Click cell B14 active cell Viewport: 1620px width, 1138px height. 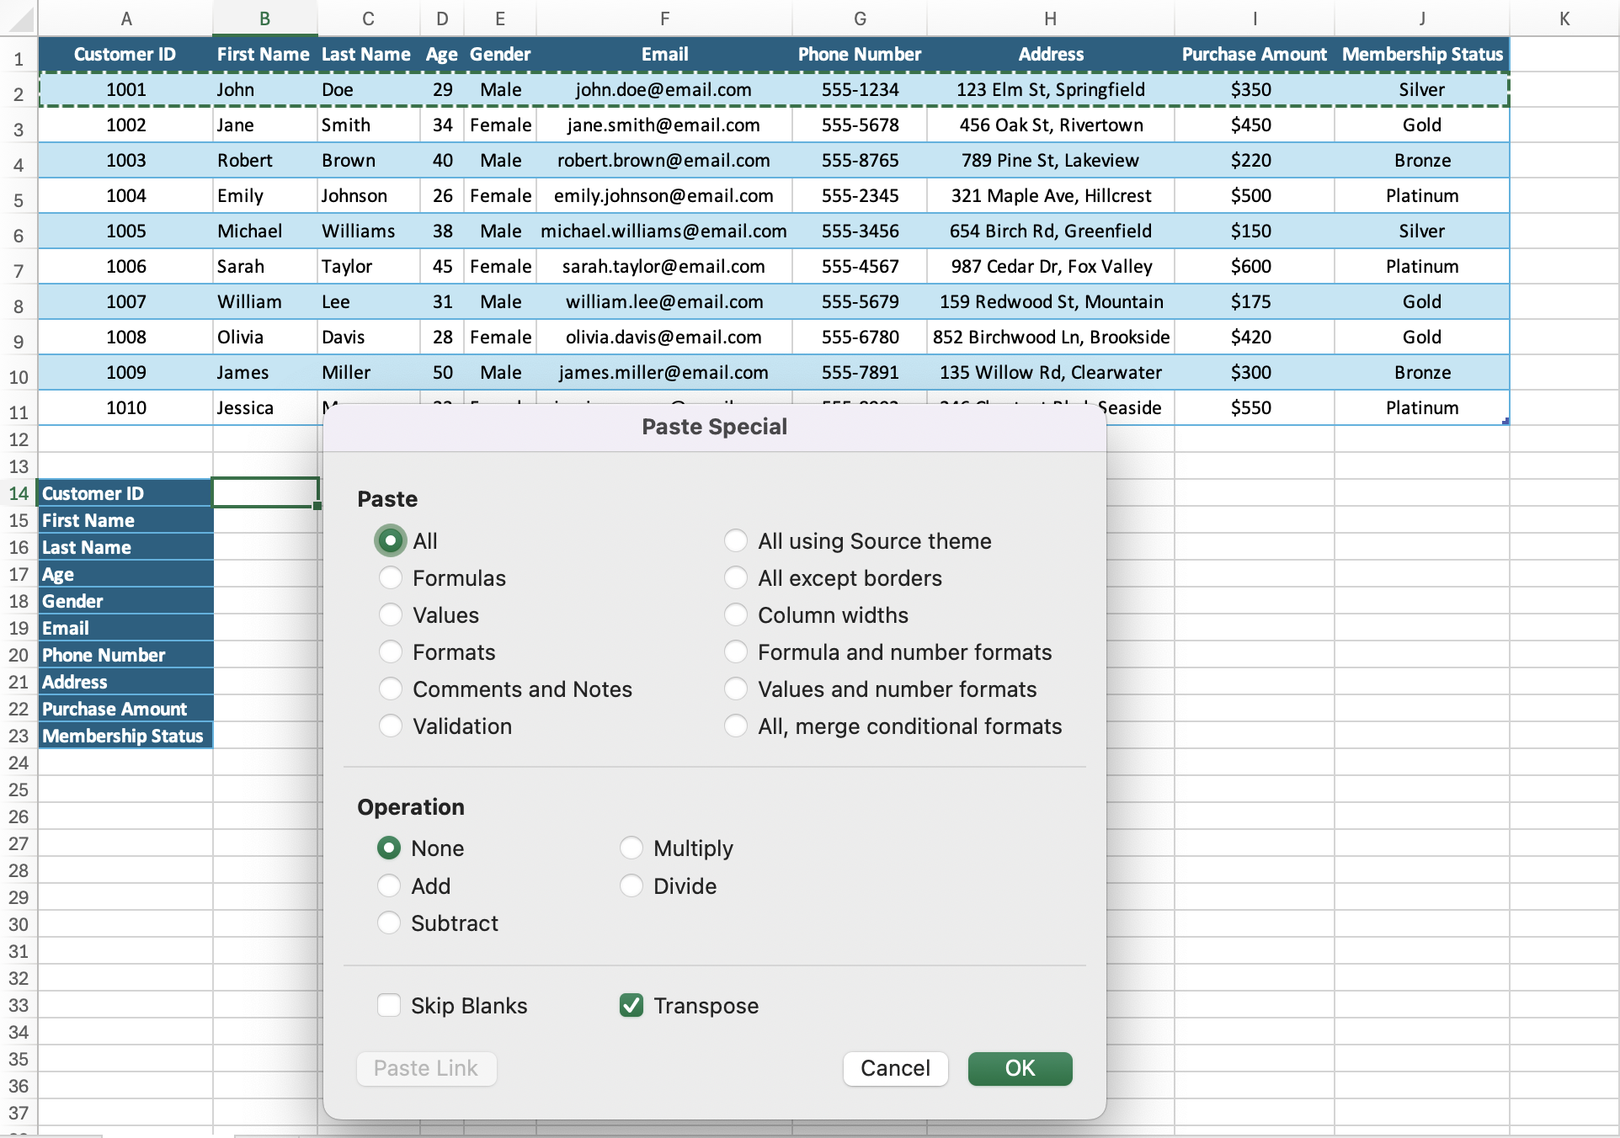pyautogui.click(x=265, y=492)
